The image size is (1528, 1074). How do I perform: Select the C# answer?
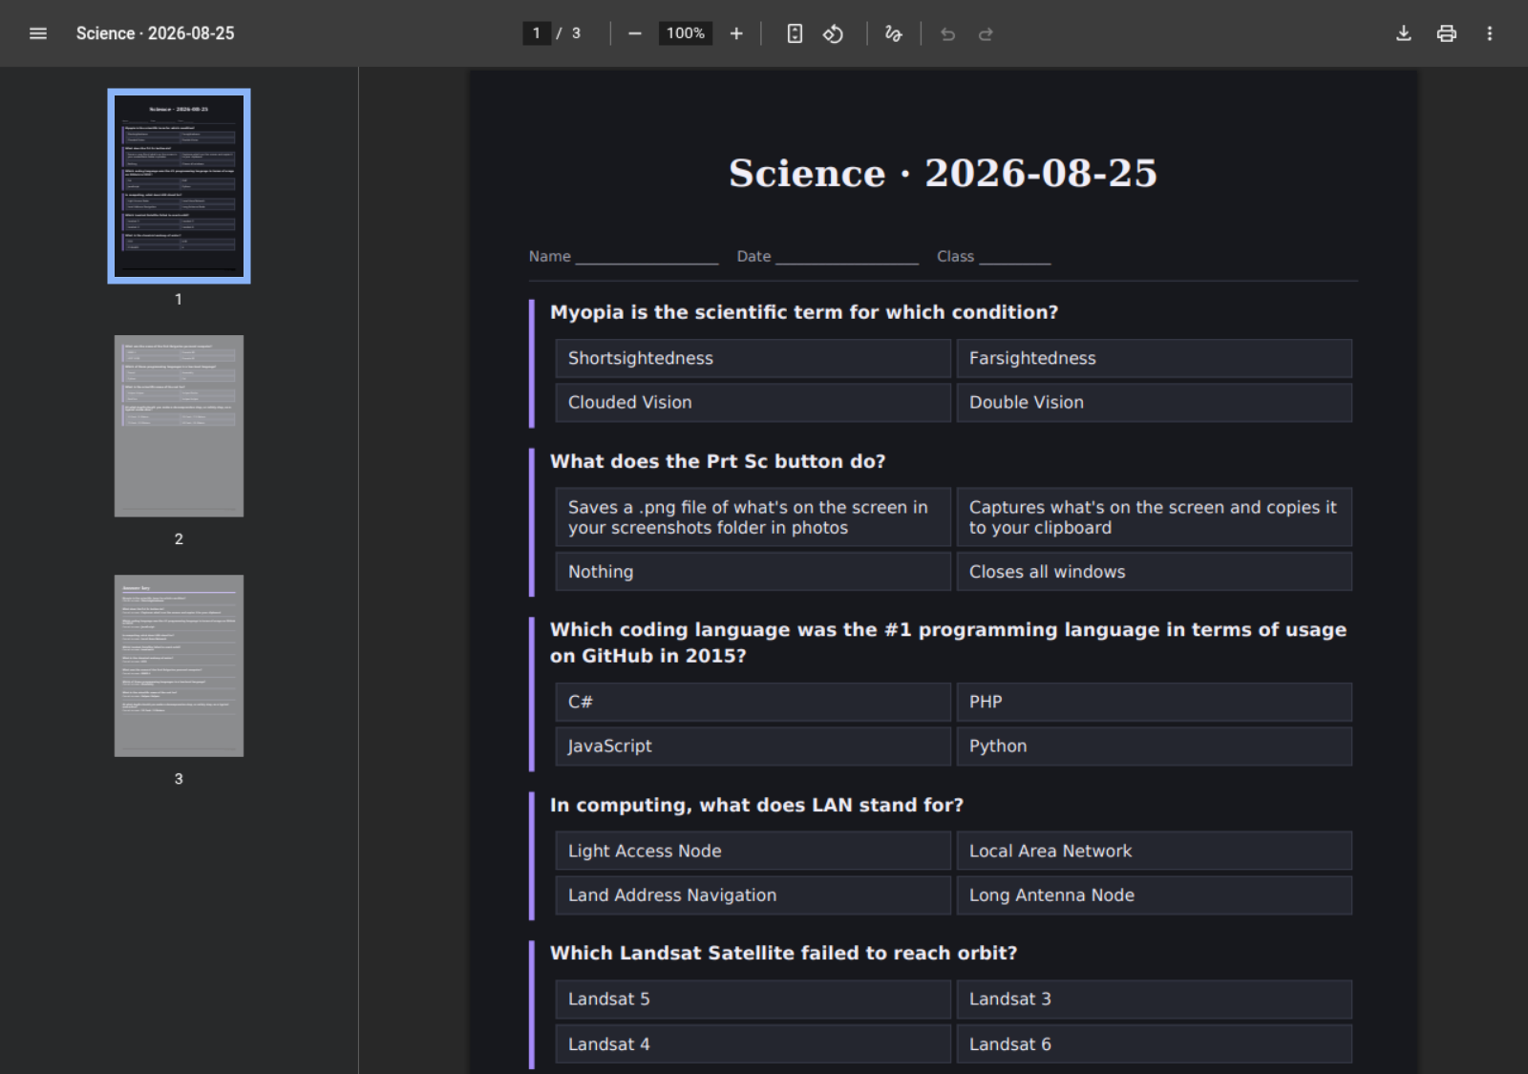753,702
